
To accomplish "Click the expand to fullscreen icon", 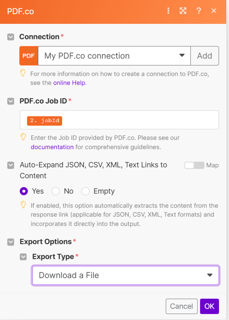I will tap(183, 11).
